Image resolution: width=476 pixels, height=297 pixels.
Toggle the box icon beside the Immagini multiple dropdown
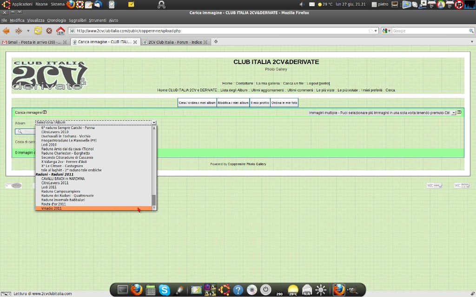459,112
